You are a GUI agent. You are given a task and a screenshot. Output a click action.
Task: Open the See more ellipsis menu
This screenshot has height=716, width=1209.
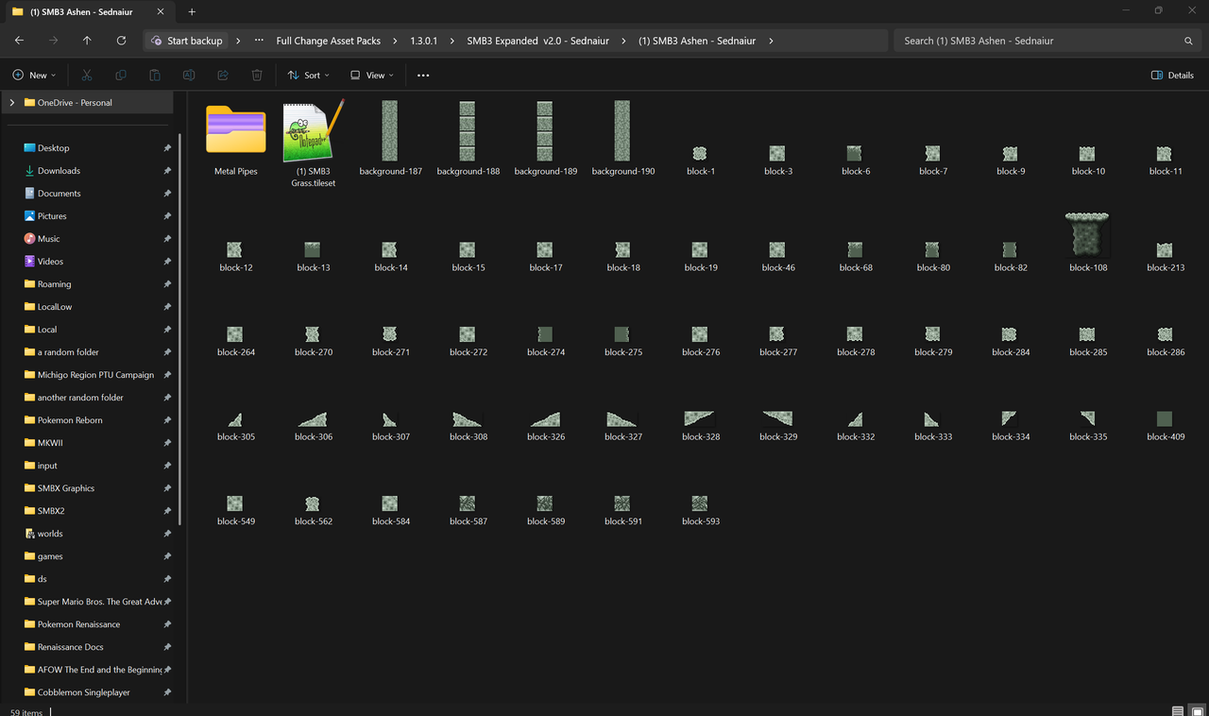coord(423,75)
